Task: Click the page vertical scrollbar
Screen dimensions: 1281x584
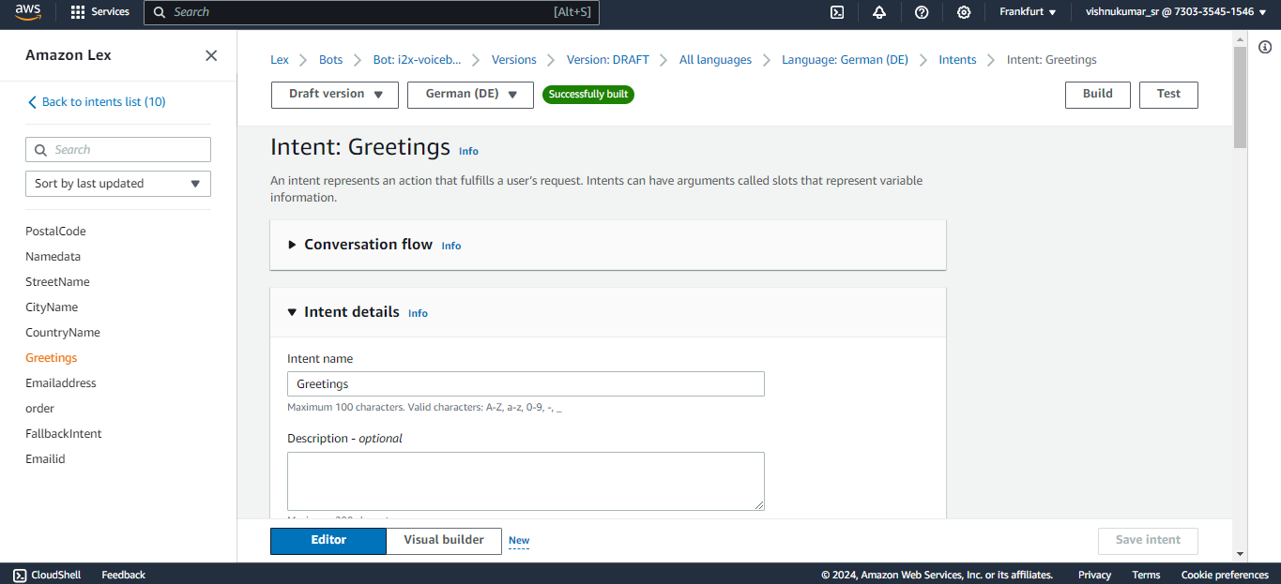Action: tap(1241, 97)
